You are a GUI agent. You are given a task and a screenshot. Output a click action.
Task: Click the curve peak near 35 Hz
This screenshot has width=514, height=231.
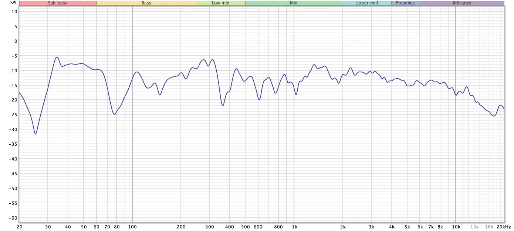point(57,57)
